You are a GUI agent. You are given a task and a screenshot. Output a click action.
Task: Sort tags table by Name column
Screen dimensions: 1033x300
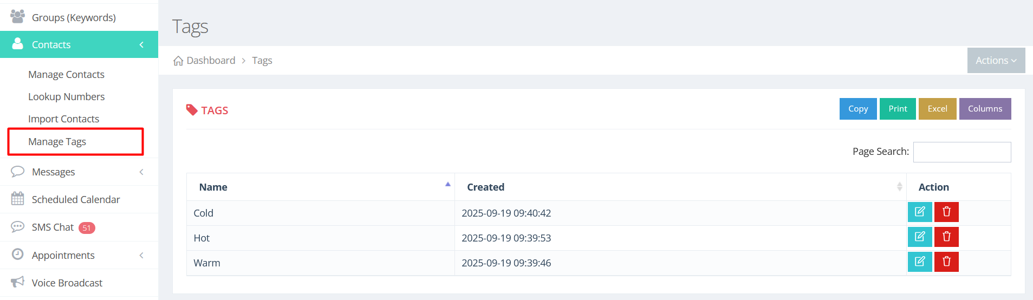pyautogui.click(x=320, y=187)
